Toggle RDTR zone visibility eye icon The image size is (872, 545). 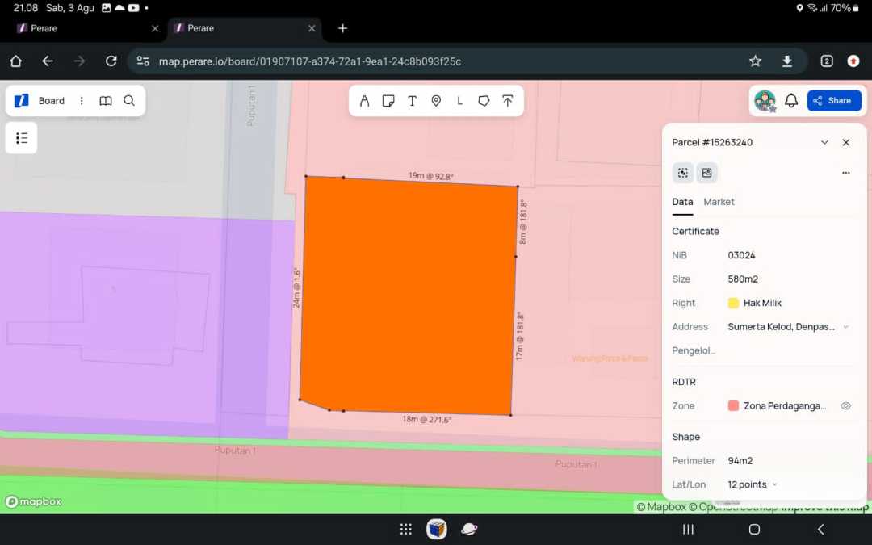click(845, 406)
